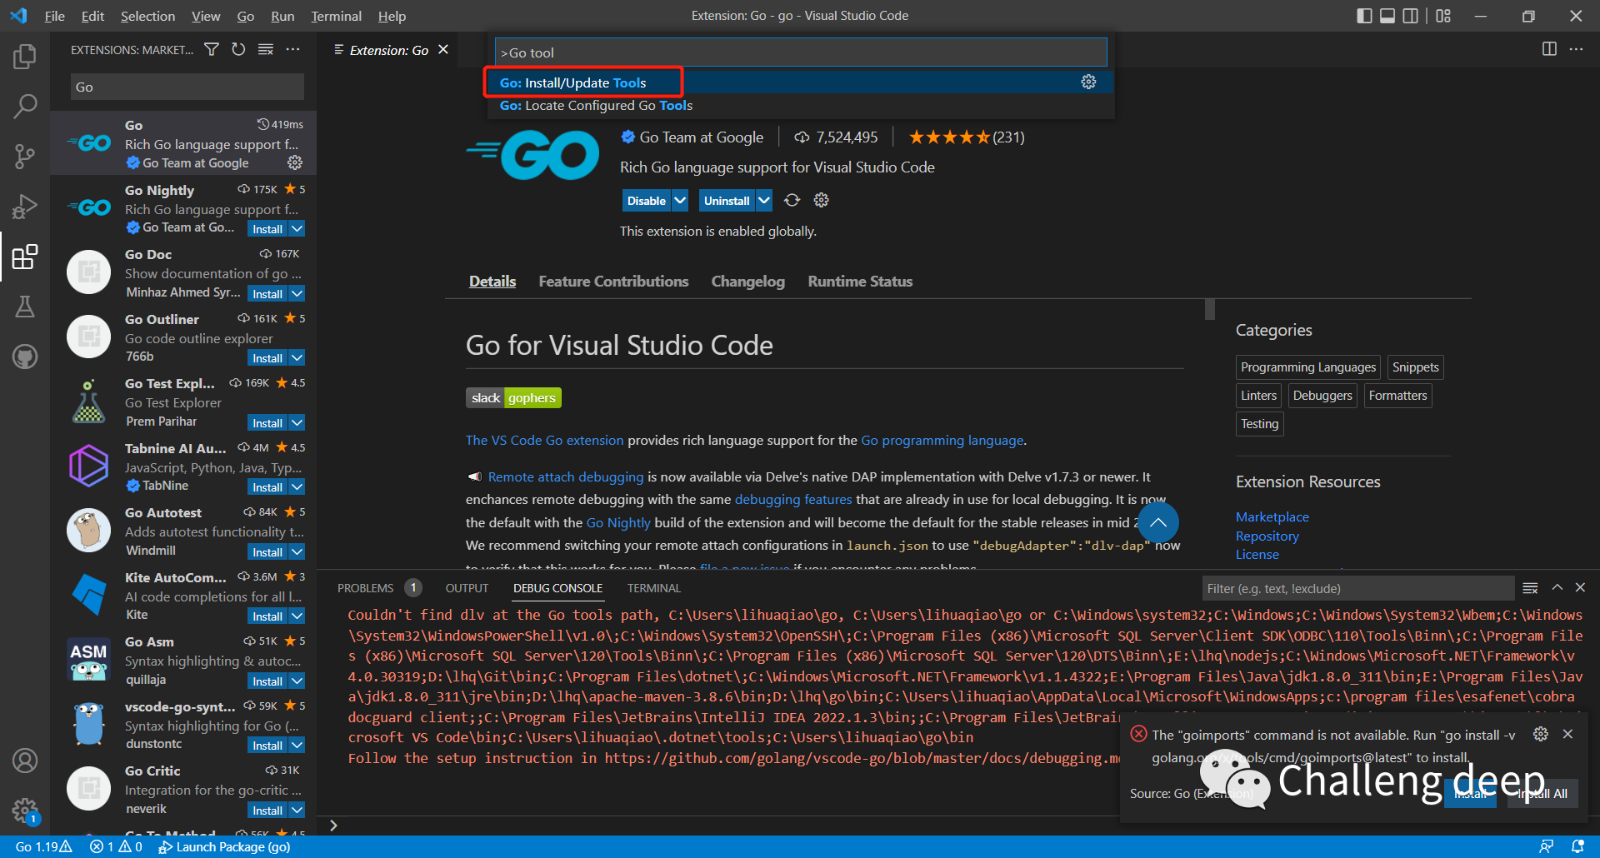This screenshot has width=1600, height=858.
Task: Open Uninstall button dropdown arrow
Action: tap(764, 201)
